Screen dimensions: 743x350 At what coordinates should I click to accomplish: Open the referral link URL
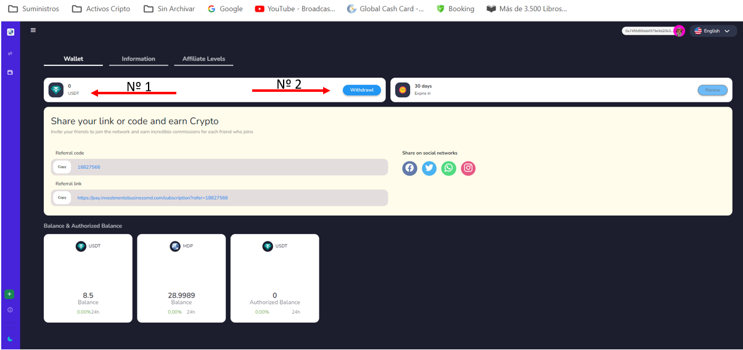tap(152, 198)
